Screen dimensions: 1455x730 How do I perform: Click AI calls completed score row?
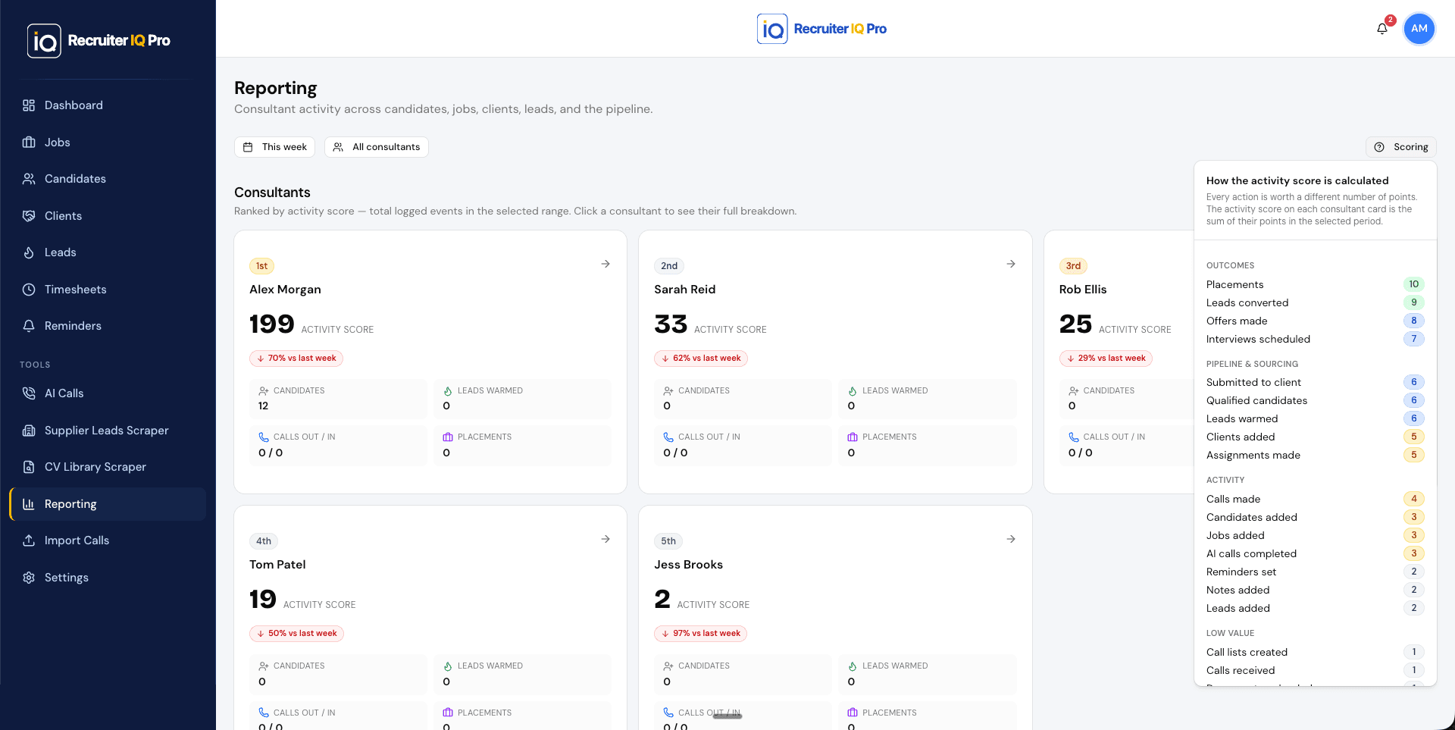(x=1315, y=553)
